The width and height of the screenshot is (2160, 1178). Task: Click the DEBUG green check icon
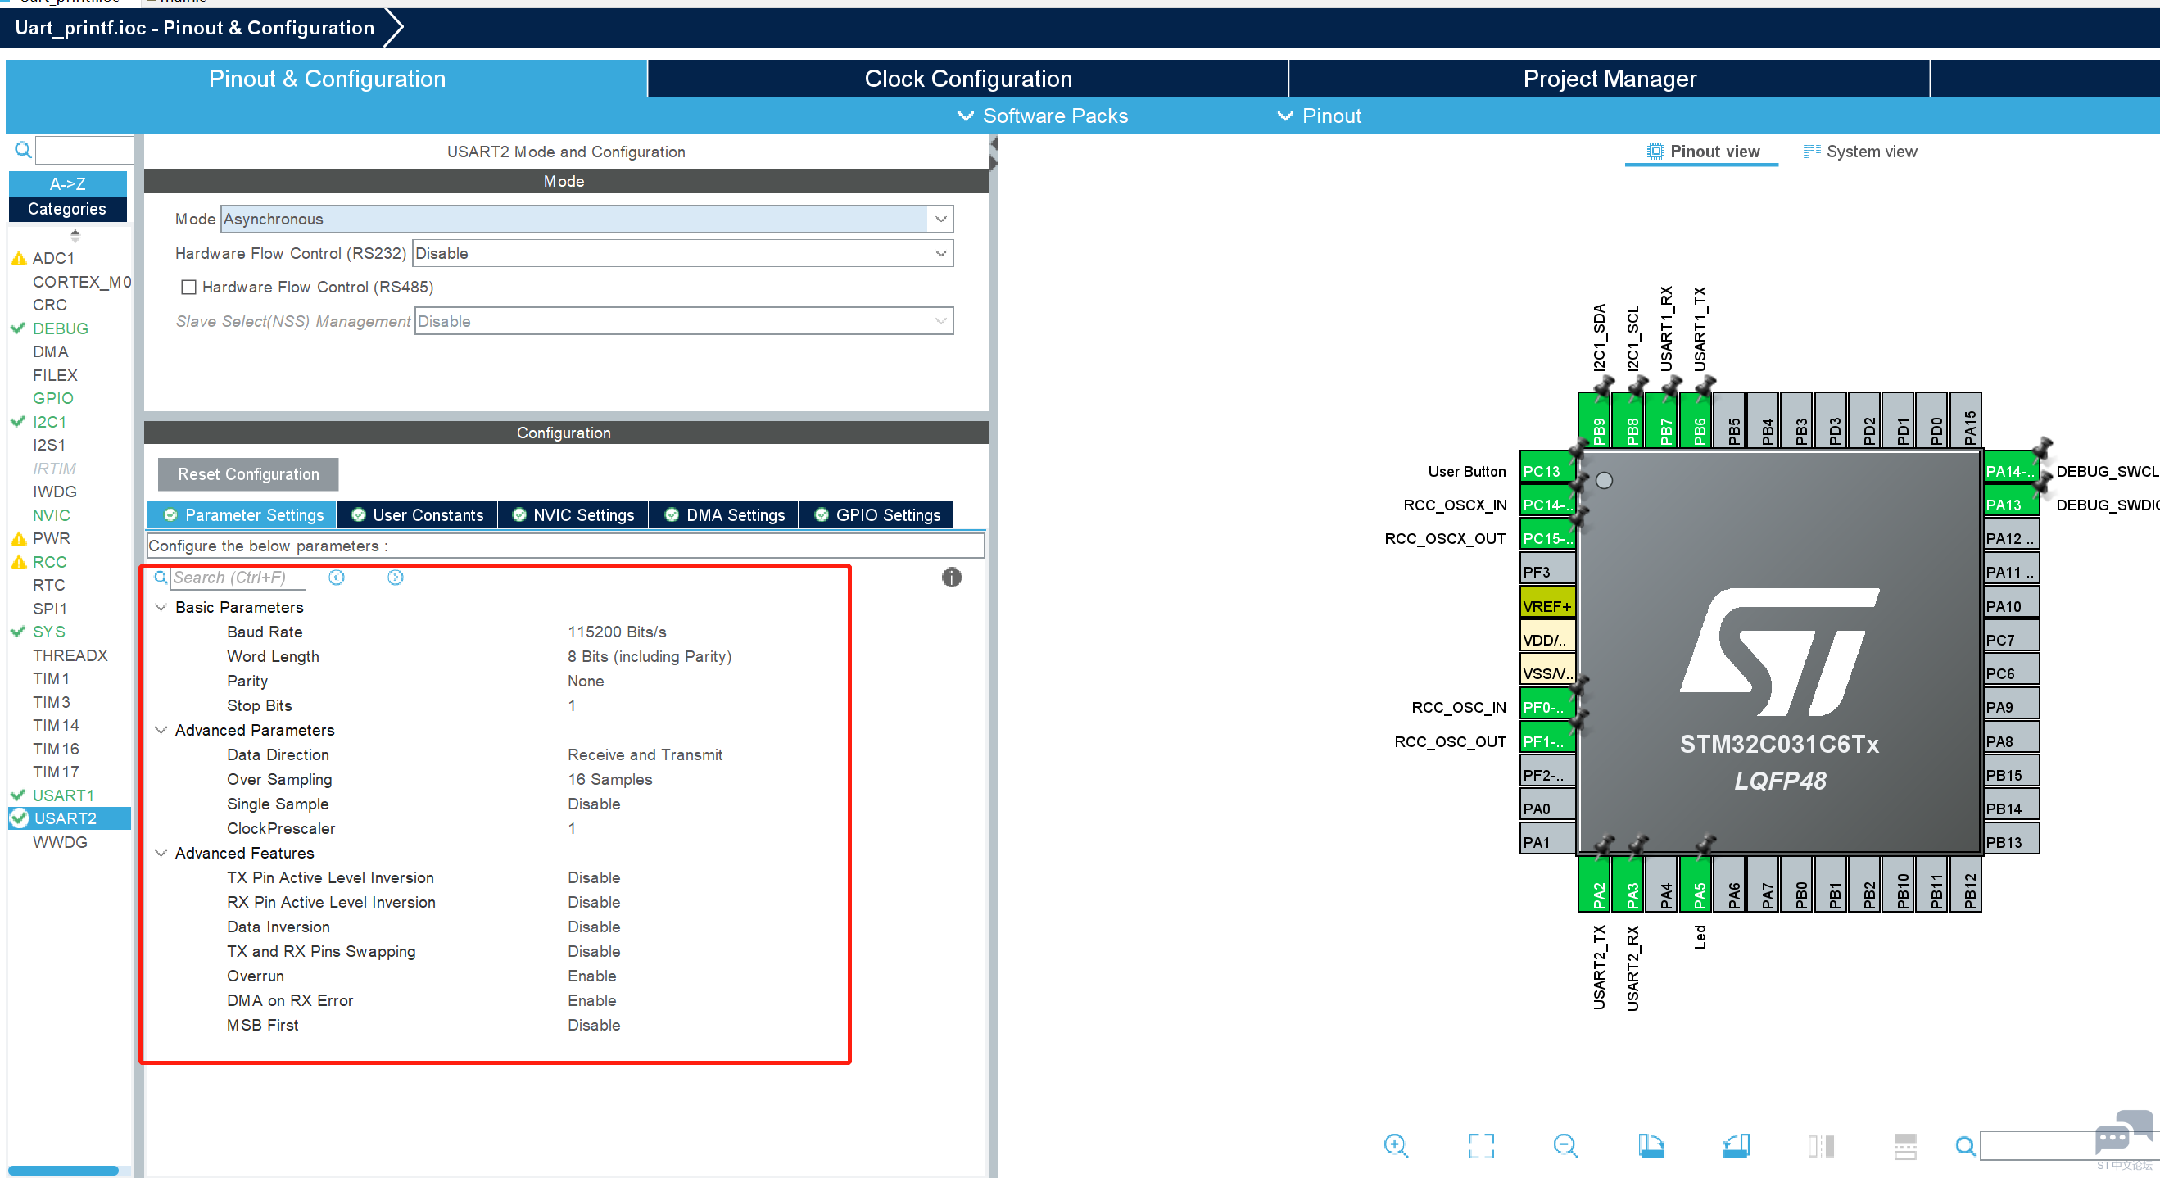[x=17, y=328]
